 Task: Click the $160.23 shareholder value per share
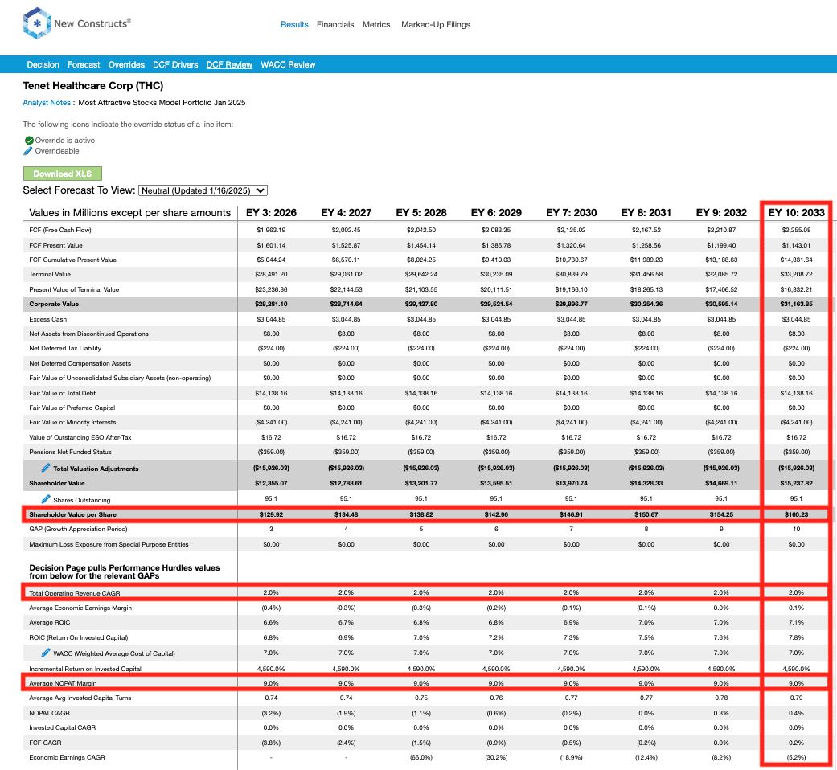click(797, 514)
